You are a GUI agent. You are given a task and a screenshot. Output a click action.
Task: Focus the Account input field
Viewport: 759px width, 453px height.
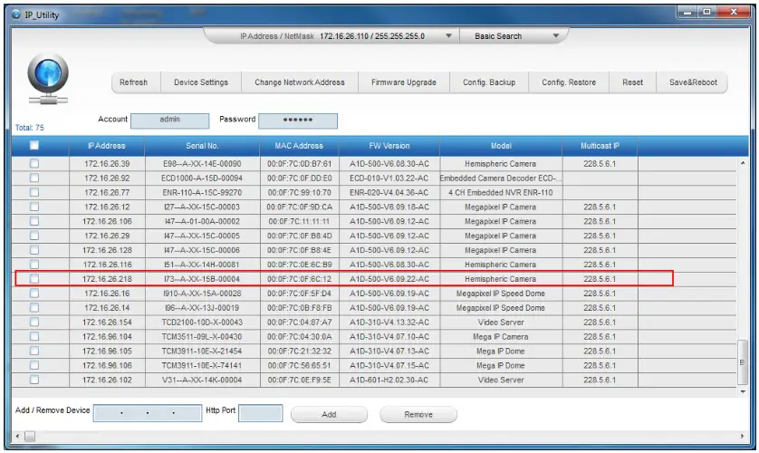170,120
